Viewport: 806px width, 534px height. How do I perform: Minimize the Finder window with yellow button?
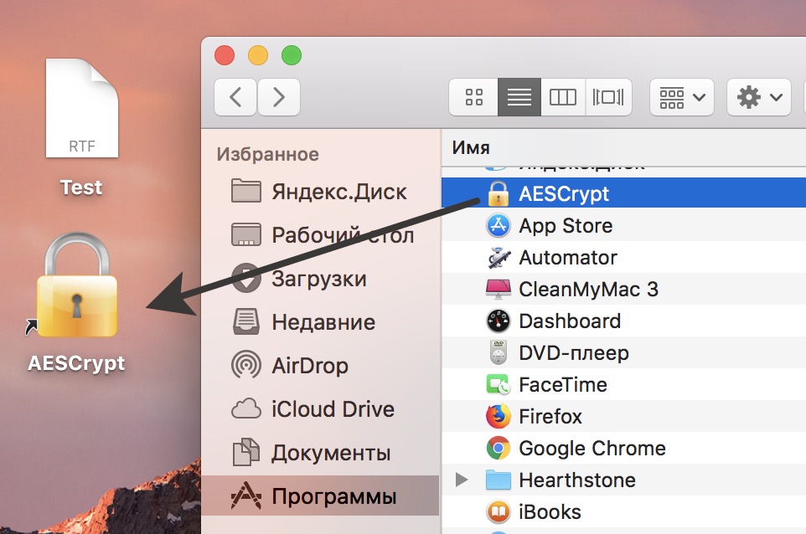258,55
